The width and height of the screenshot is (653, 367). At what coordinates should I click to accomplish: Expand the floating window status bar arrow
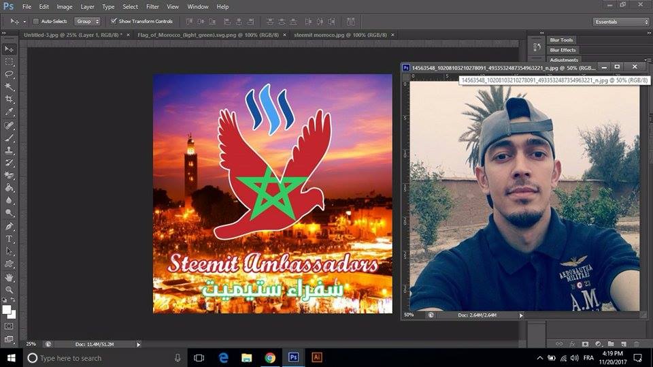(x=521, y=316)
